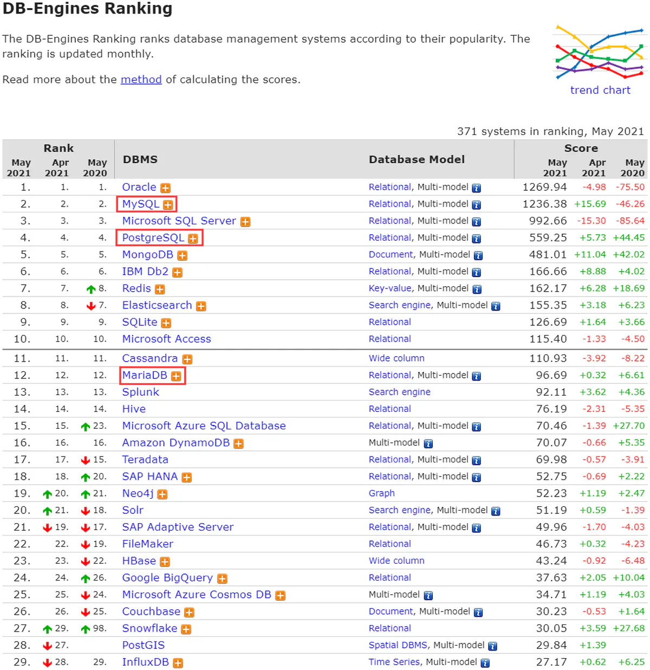
Task: Open the Splunk link
Action: tap(141, 392)
